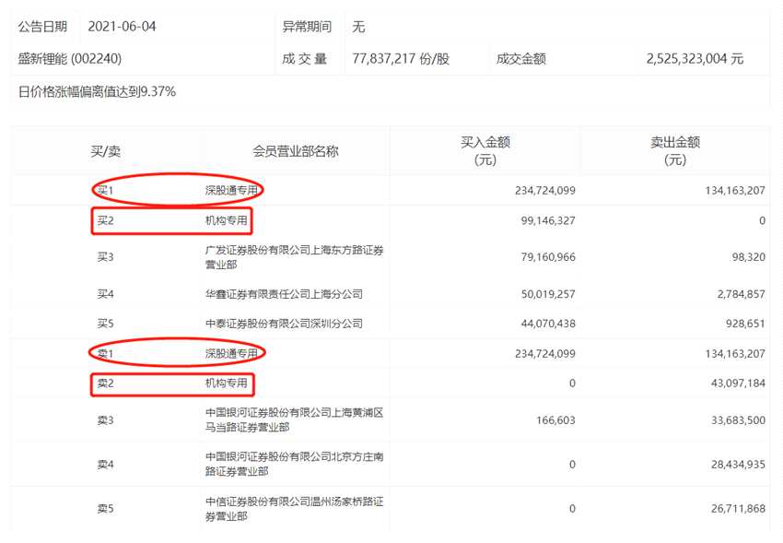Image resolution: width=783 pixels, height=543 pixels.
Task: Select the 买2 row label
Action: (105, 220)
